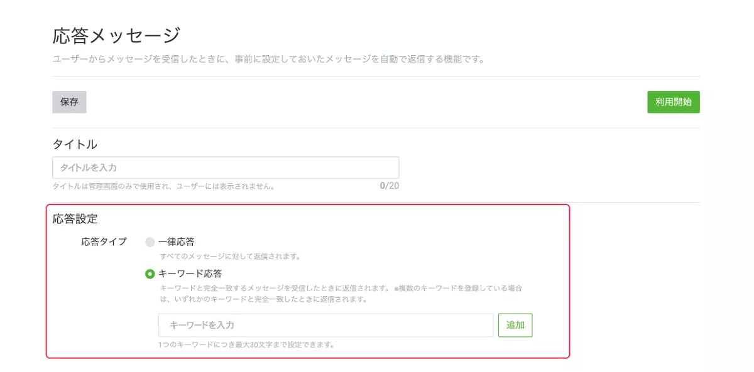This screenshot has width=754, height=372.
Task: Focus the タイトルを入力 text field
Action: pos(225,167)
